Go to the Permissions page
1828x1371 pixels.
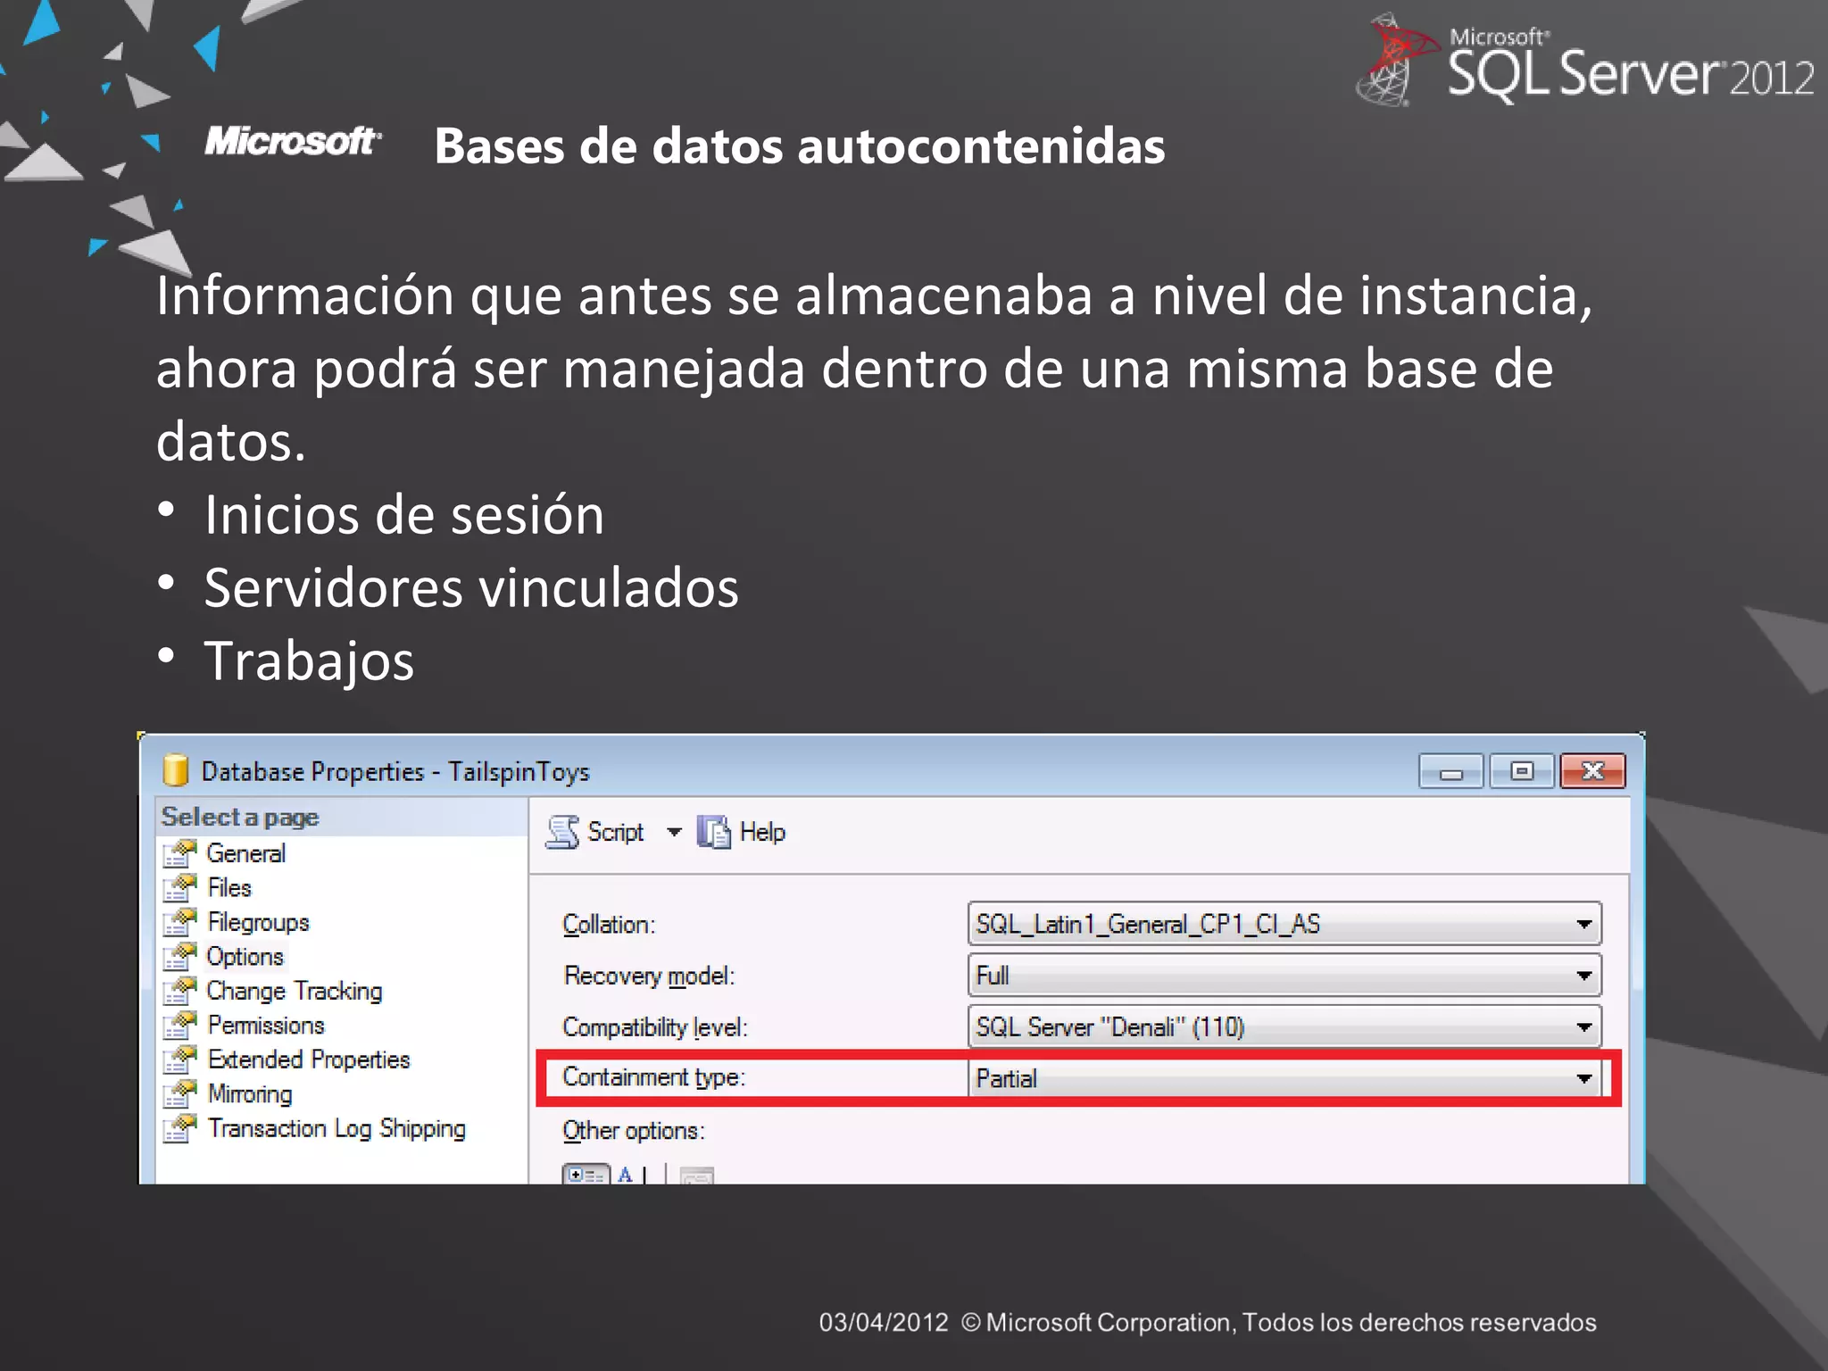point(266,1026)
